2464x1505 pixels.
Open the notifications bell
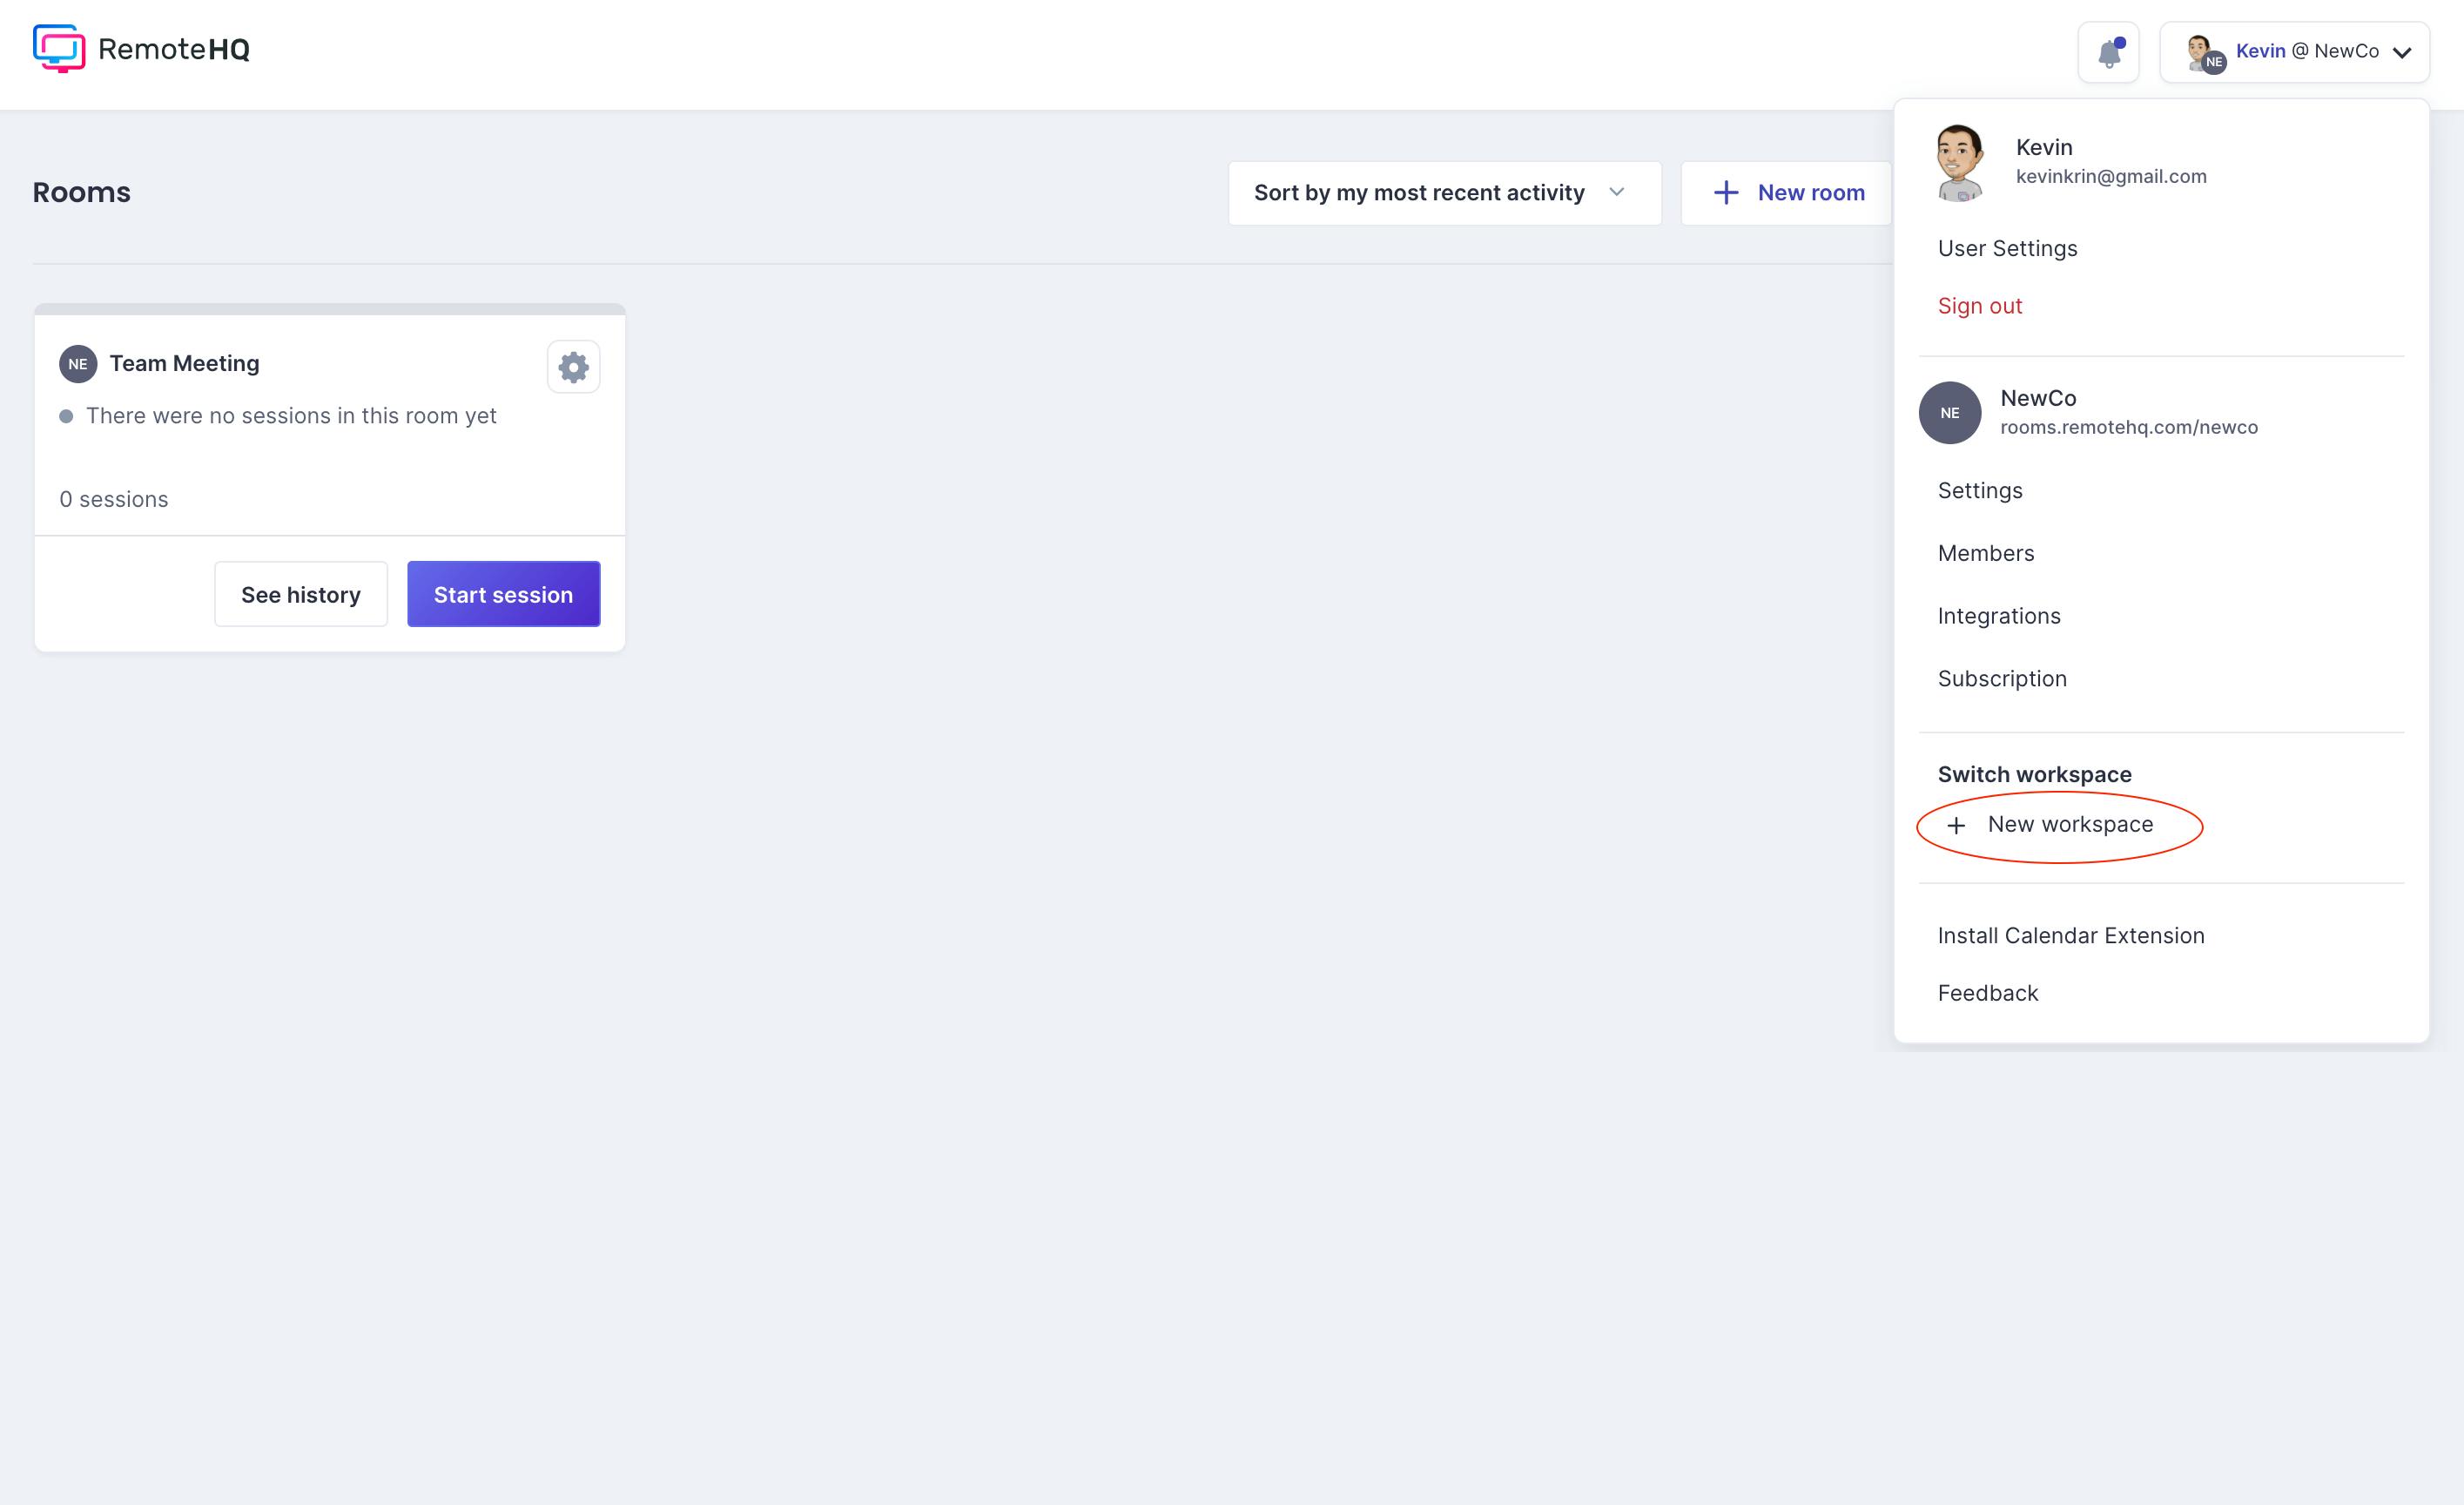pyautogui.click(x=2108, y=52)
